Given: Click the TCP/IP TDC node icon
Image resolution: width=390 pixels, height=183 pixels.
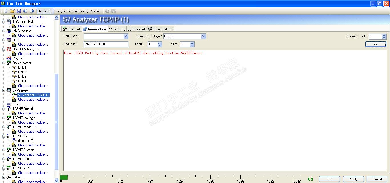Looking at the screenshot, I should tap(9, 159).
